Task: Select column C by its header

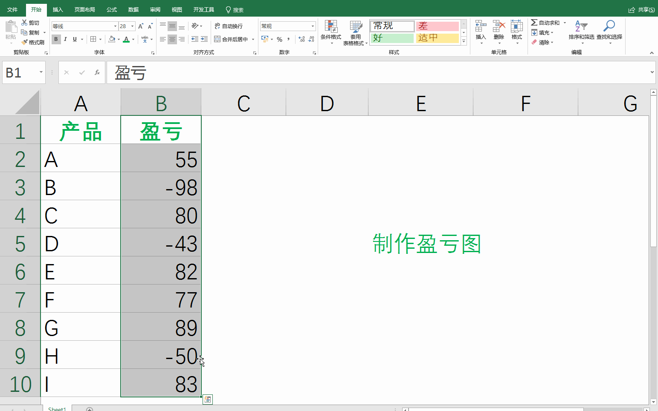Action: click(243, 103)
